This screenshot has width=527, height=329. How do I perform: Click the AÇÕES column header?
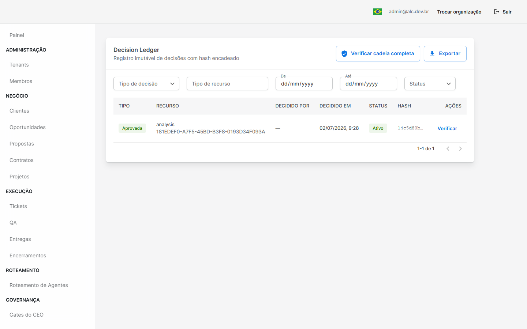453,106
